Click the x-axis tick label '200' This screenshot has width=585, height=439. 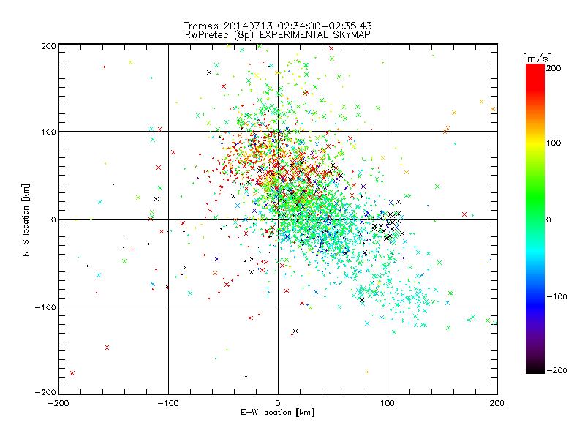click(497, 403)
